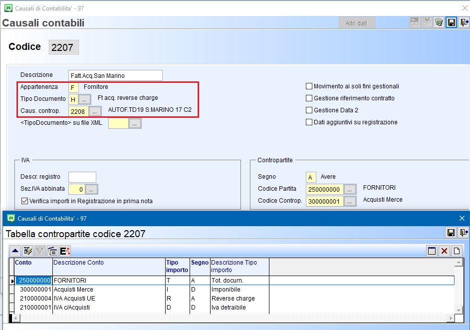Screen dimensions: 470x330
Task: Click the Descrizione input field
Action: 115,75
